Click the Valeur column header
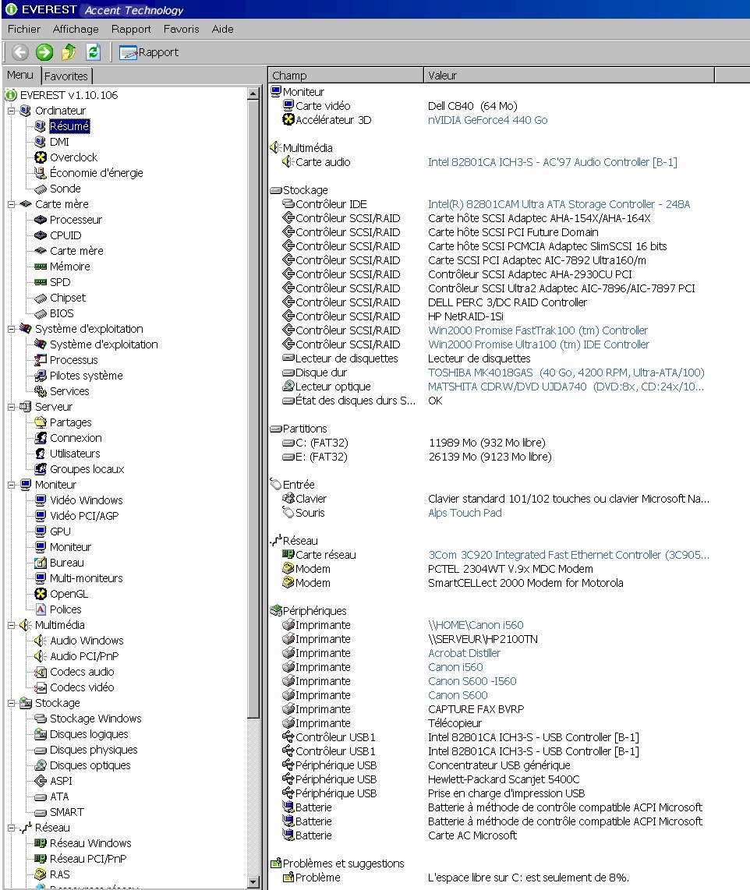 [569, 76]
